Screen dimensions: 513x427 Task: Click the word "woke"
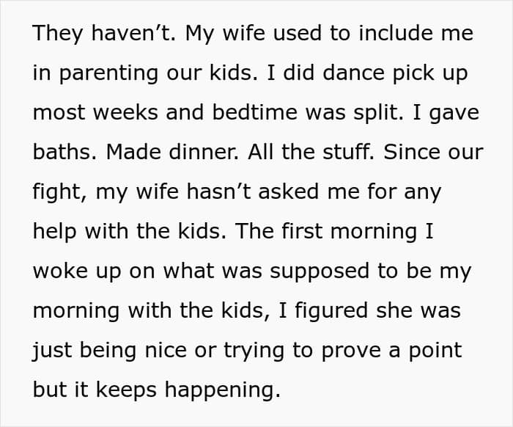coord(59,271)
